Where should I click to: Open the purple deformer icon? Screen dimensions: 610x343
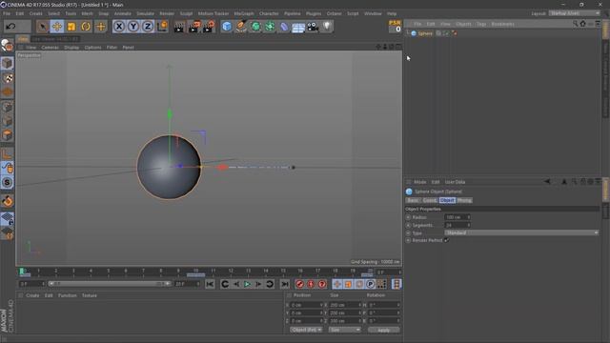[x=284, y=27]
